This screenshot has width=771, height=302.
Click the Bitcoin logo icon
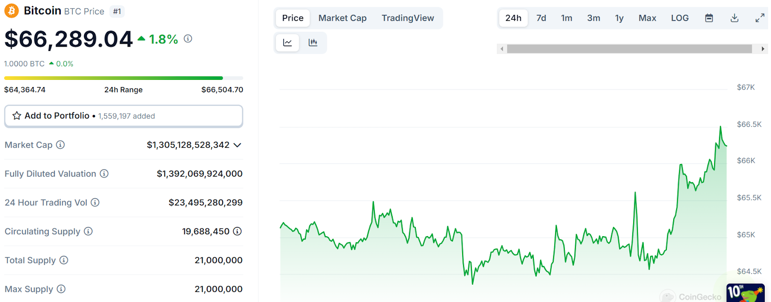pos(12,11)
